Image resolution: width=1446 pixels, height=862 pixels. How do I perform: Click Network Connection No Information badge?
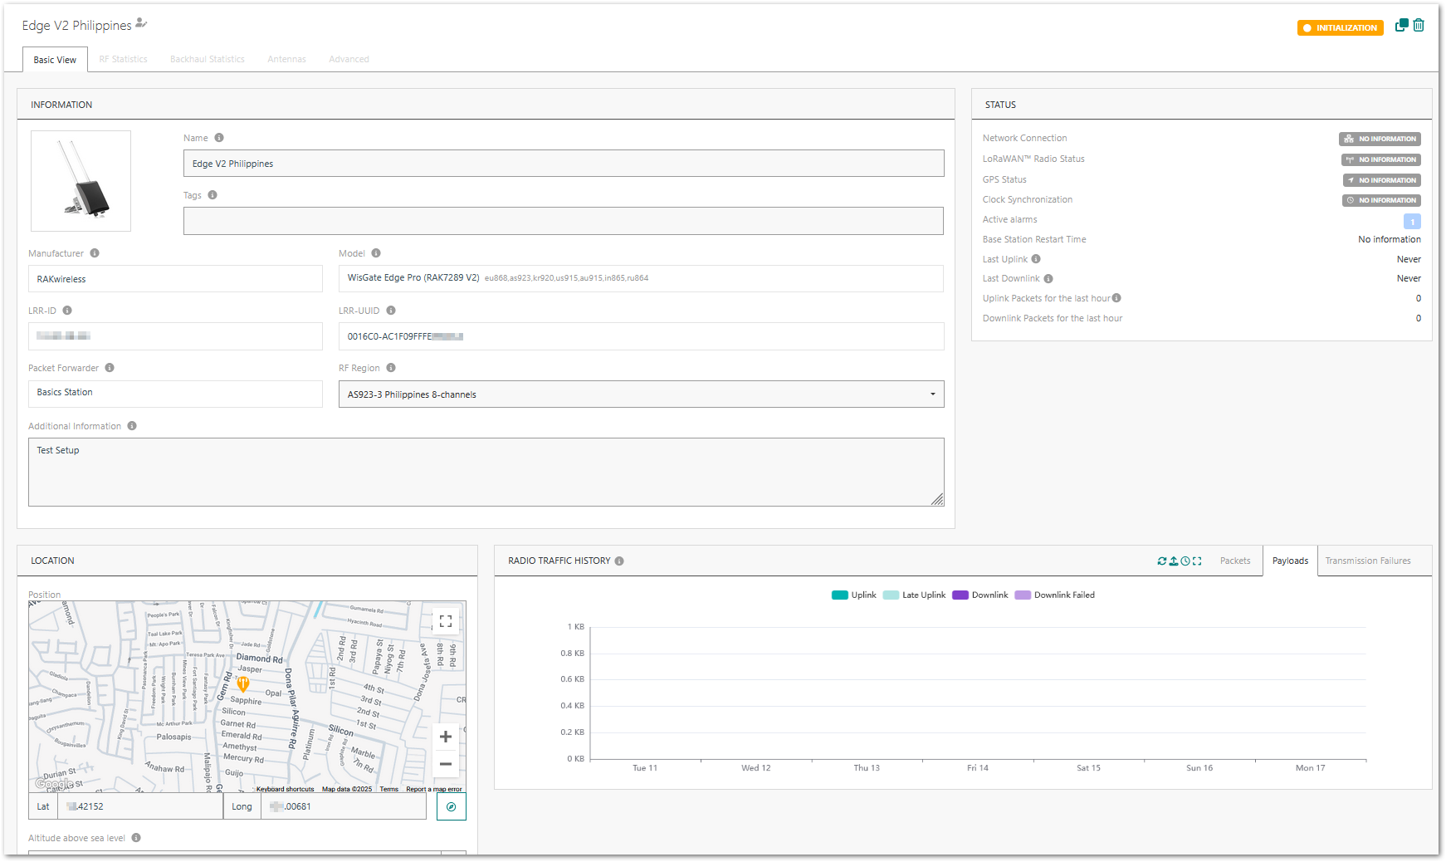1380,140
